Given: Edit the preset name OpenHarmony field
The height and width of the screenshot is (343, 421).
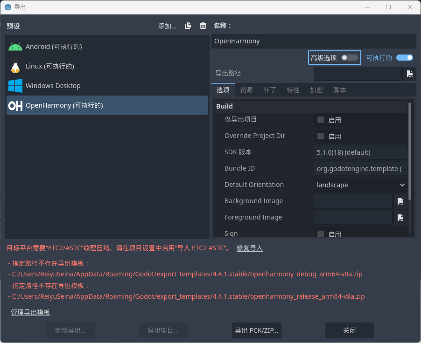Looking at the screenshot, I should (x=314, y=41).
